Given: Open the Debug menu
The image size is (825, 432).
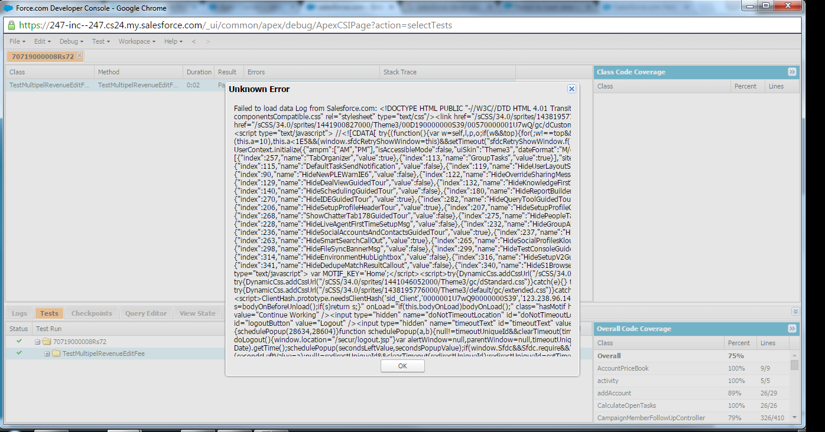Looking at the screenshot, I should pyautogui.click(x=72, y=41).
